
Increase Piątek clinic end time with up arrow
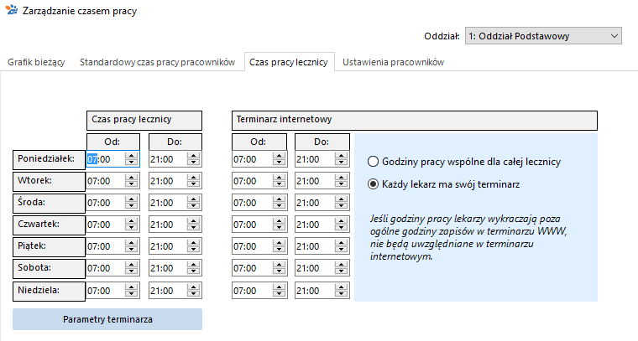click(194, 243)
